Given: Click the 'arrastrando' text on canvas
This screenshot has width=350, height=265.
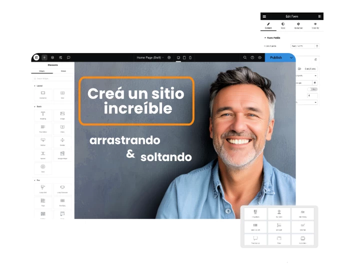Looking at the screenshot, I should [x=125, y=140].
